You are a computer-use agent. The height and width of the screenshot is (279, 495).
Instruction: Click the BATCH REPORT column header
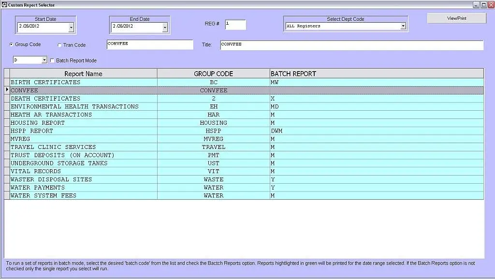[377, 73]
